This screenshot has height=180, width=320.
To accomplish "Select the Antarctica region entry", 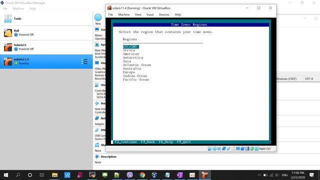I will [133, 57].
